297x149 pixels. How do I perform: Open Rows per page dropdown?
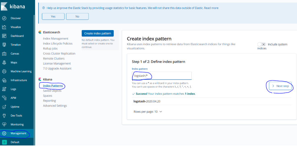click(148, 112)
